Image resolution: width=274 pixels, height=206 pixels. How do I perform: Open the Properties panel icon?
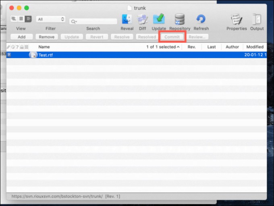pyautogui.click(x=237, y=19)
